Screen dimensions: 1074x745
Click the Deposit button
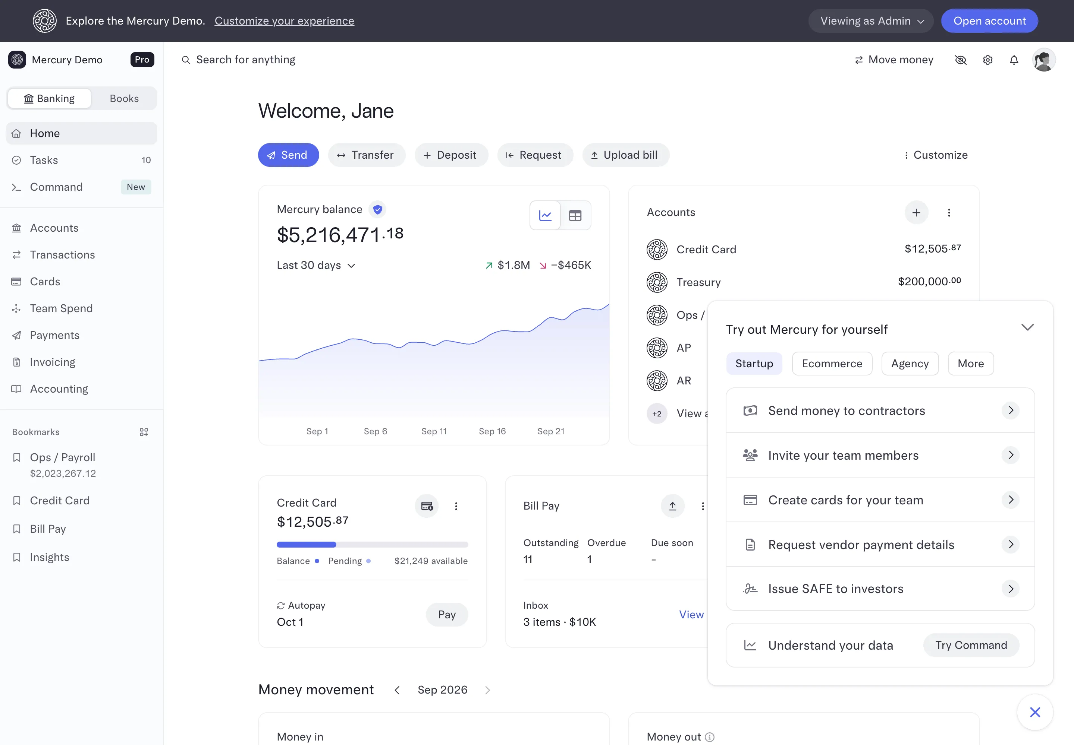451,155
